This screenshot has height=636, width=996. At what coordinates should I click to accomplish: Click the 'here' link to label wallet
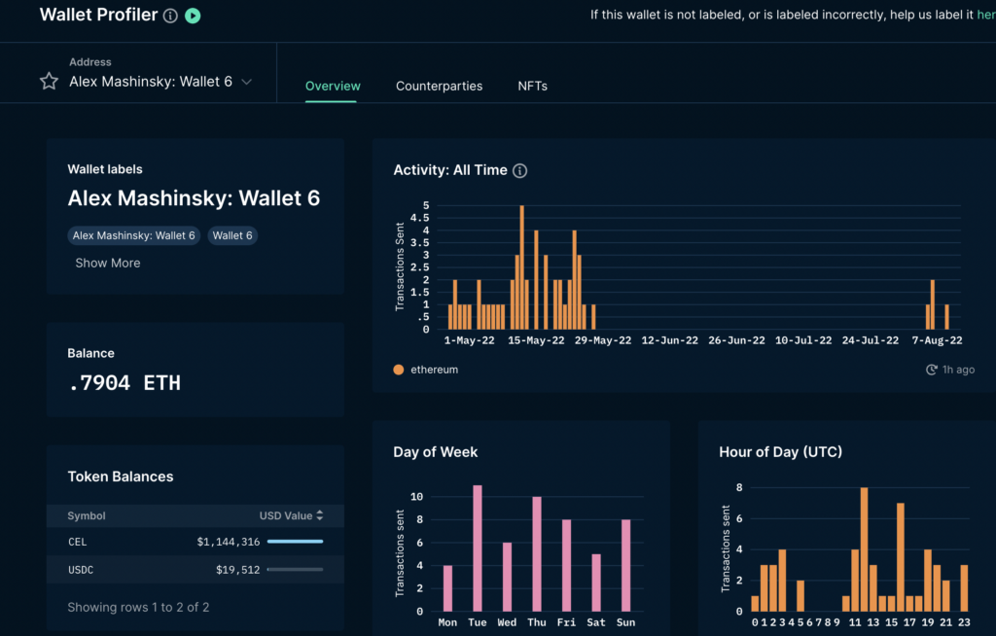click(x=985, y=15)
